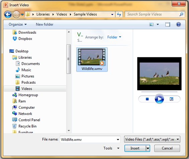This screenshot has height=159, width=189.
Task: Select Libraries in the address breadcrumb
Action: coord(43,14)
